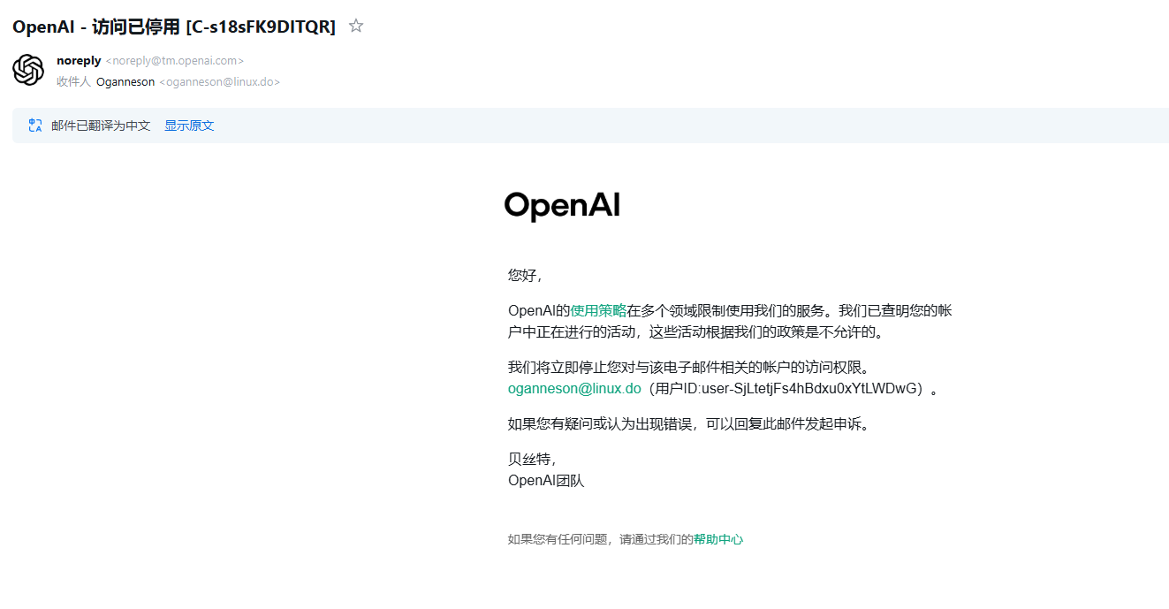
Task: Click the email subject title text
Action: [174, 27]
